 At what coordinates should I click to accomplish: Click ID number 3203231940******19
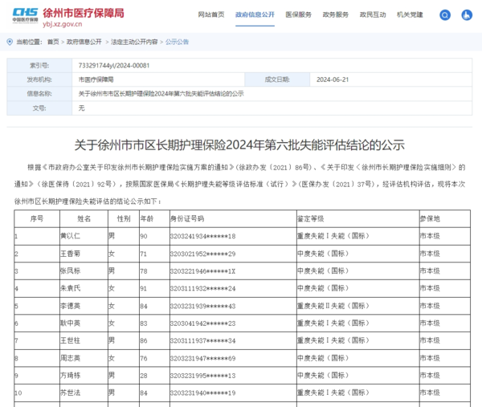click(x=203, y=393)
